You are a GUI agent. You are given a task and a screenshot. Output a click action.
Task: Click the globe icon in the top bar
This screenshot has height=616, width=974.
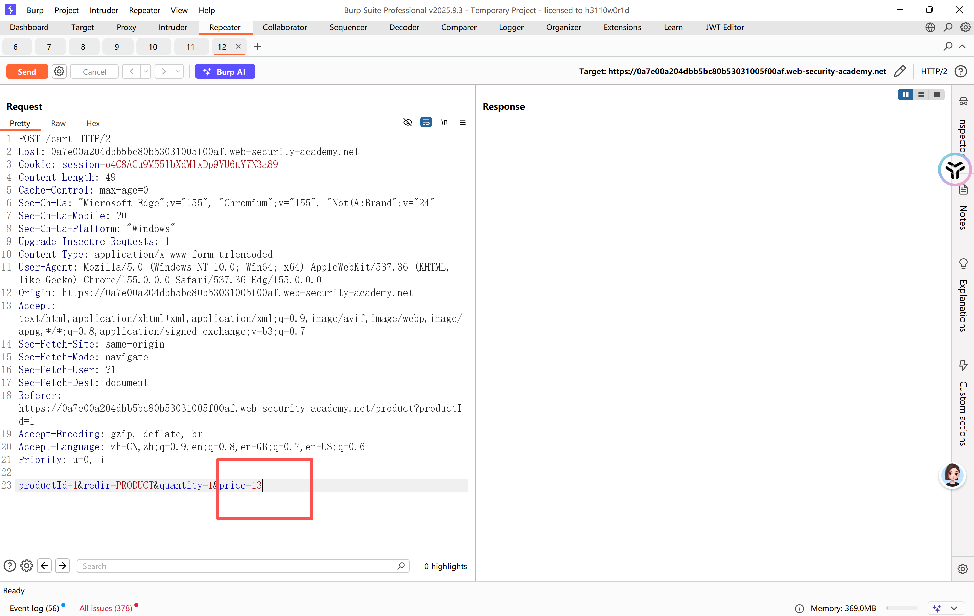(x=930, y=27)
